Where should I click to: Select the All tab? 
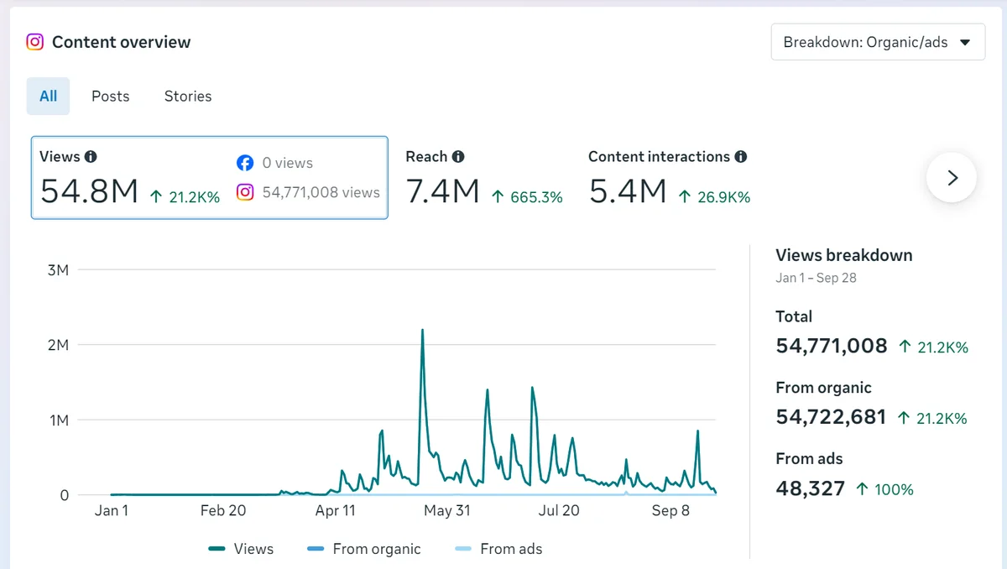click(x=49, y=97)
